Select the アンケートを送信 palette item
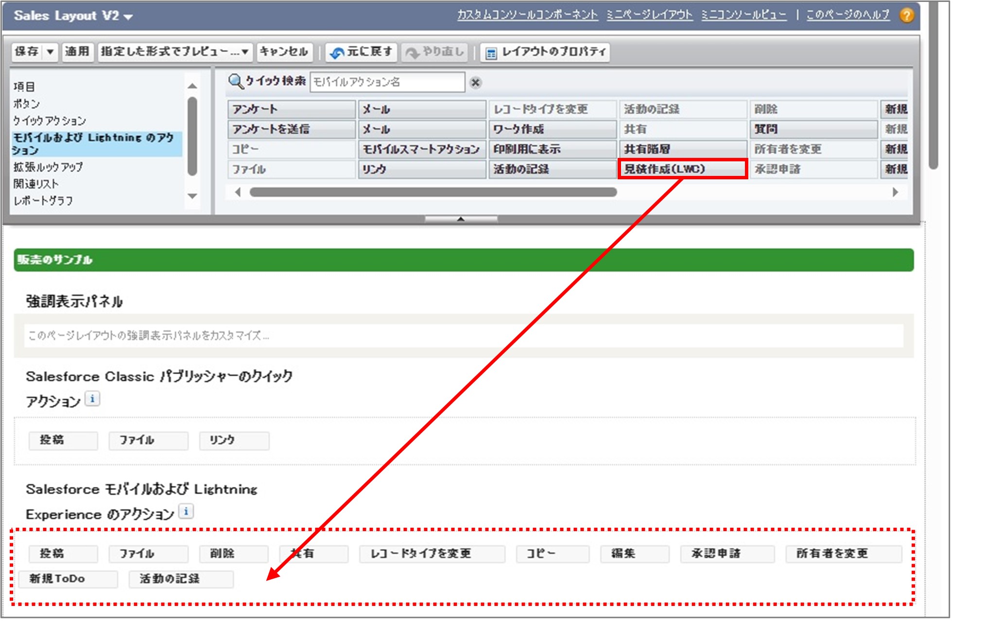This screenshot has width=985, height=621. click(292, 129)
